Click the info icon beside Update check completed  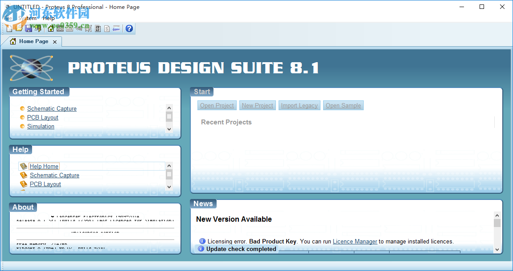click(x=201, y=249)
